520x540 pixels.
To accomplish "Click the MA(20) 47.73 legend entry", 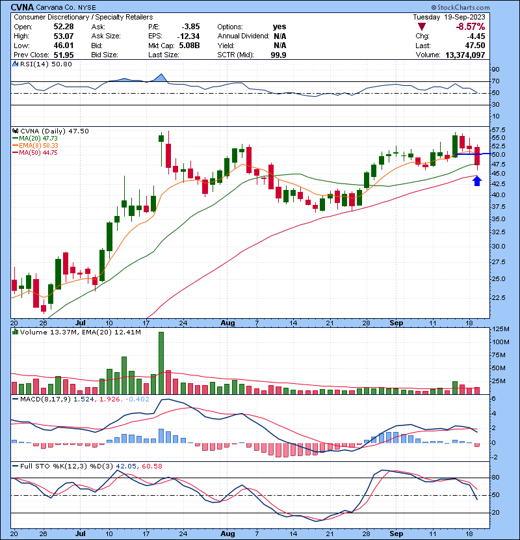I will [x=35, y=138].
